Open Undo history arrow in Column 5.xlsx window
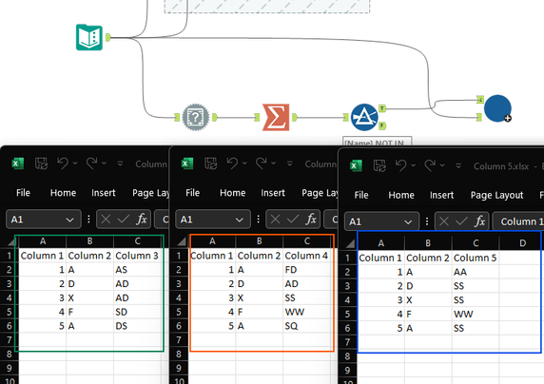This screenshot has height=384, width=544. coord(413,165)
